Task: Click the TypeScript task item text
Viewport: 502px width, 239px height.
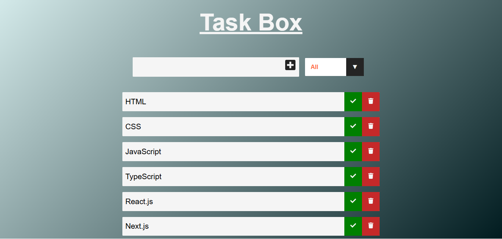Action: point(143,177)
